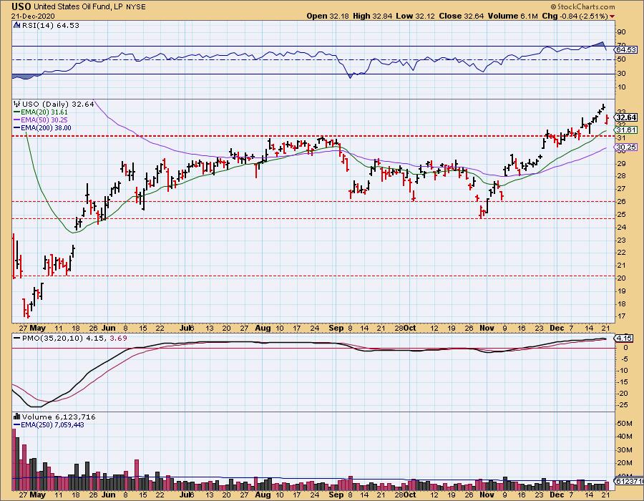
Task: Click the 32.64 price tag on the right axis
Action: 626,117
